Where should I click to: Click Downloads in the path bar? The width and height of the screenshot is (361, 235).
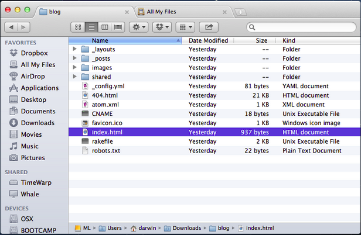tap(187, 228)
